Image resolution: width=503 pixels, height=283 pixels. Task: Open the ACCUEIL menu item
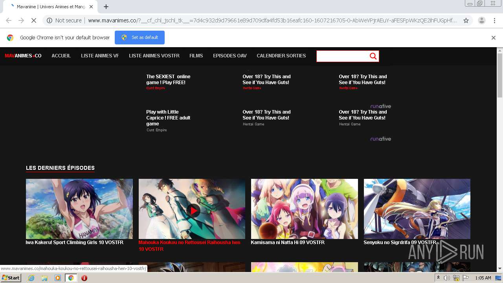click(61, 56)
